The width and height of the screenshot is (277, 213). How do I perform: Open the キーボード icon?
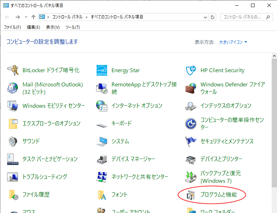(102, 125)
